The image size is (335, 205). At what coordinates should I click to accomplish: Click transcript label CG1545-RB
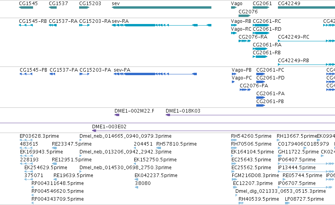[33, 21]
